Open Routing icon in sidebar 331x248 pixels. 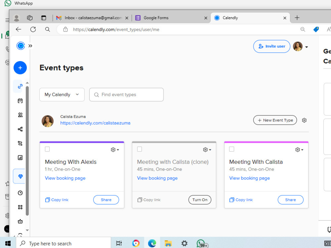pos(20,144)
